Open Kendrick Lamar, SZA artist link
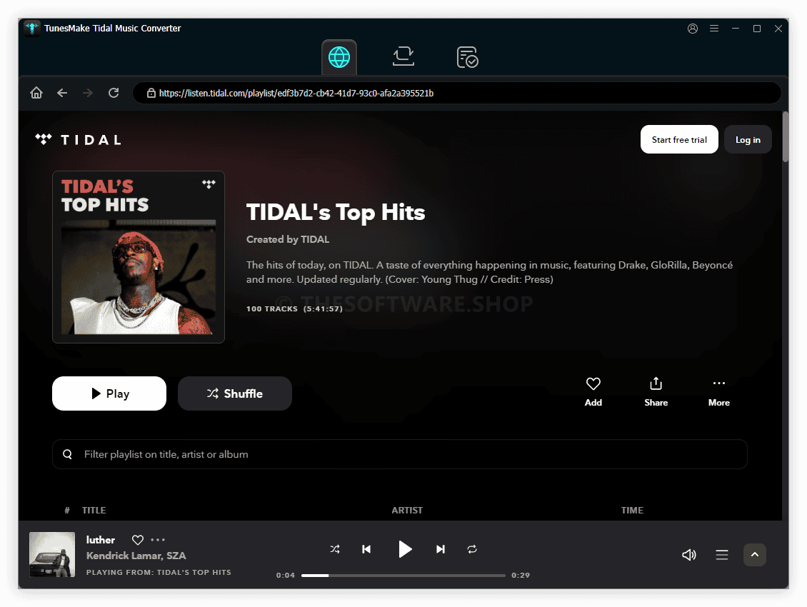 pyautogui.click(x=136, y=556)
